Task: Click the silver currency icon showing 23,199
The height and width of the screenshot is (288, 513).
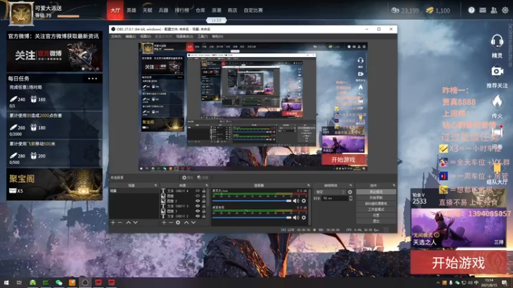Action: click(395, 10)
